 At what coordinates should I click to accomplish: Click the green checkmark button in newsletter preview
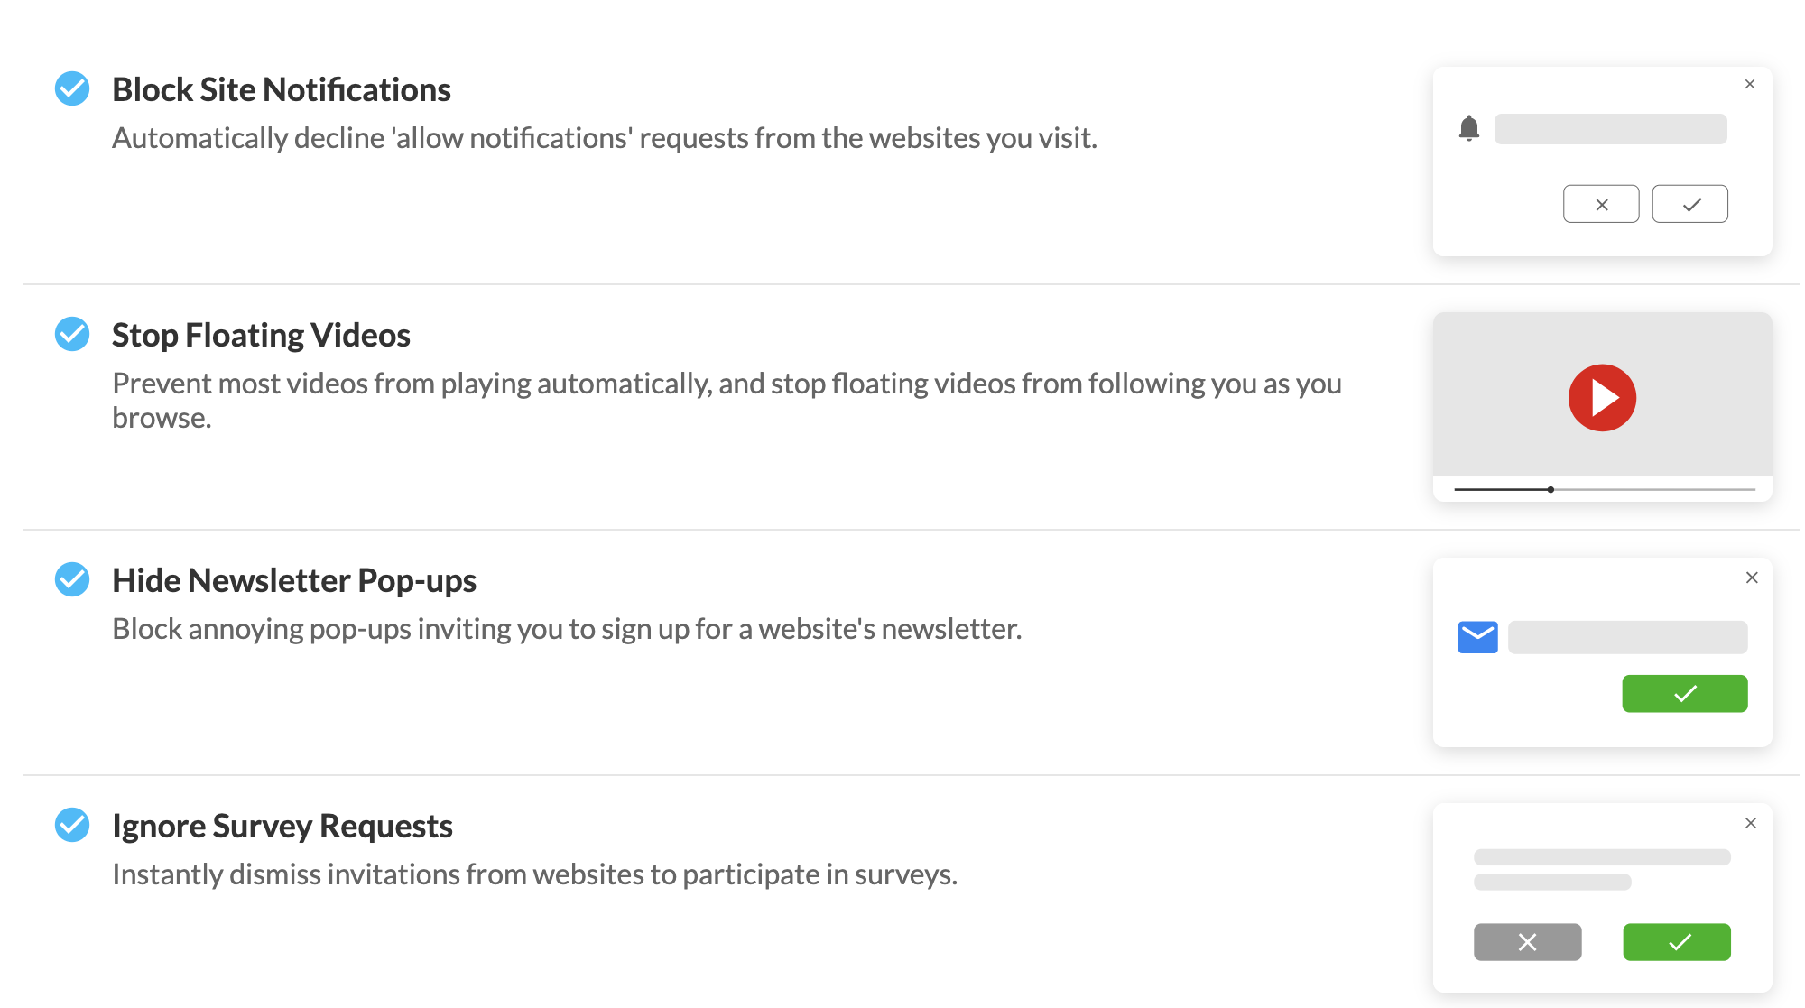(x=1685, y=694)
